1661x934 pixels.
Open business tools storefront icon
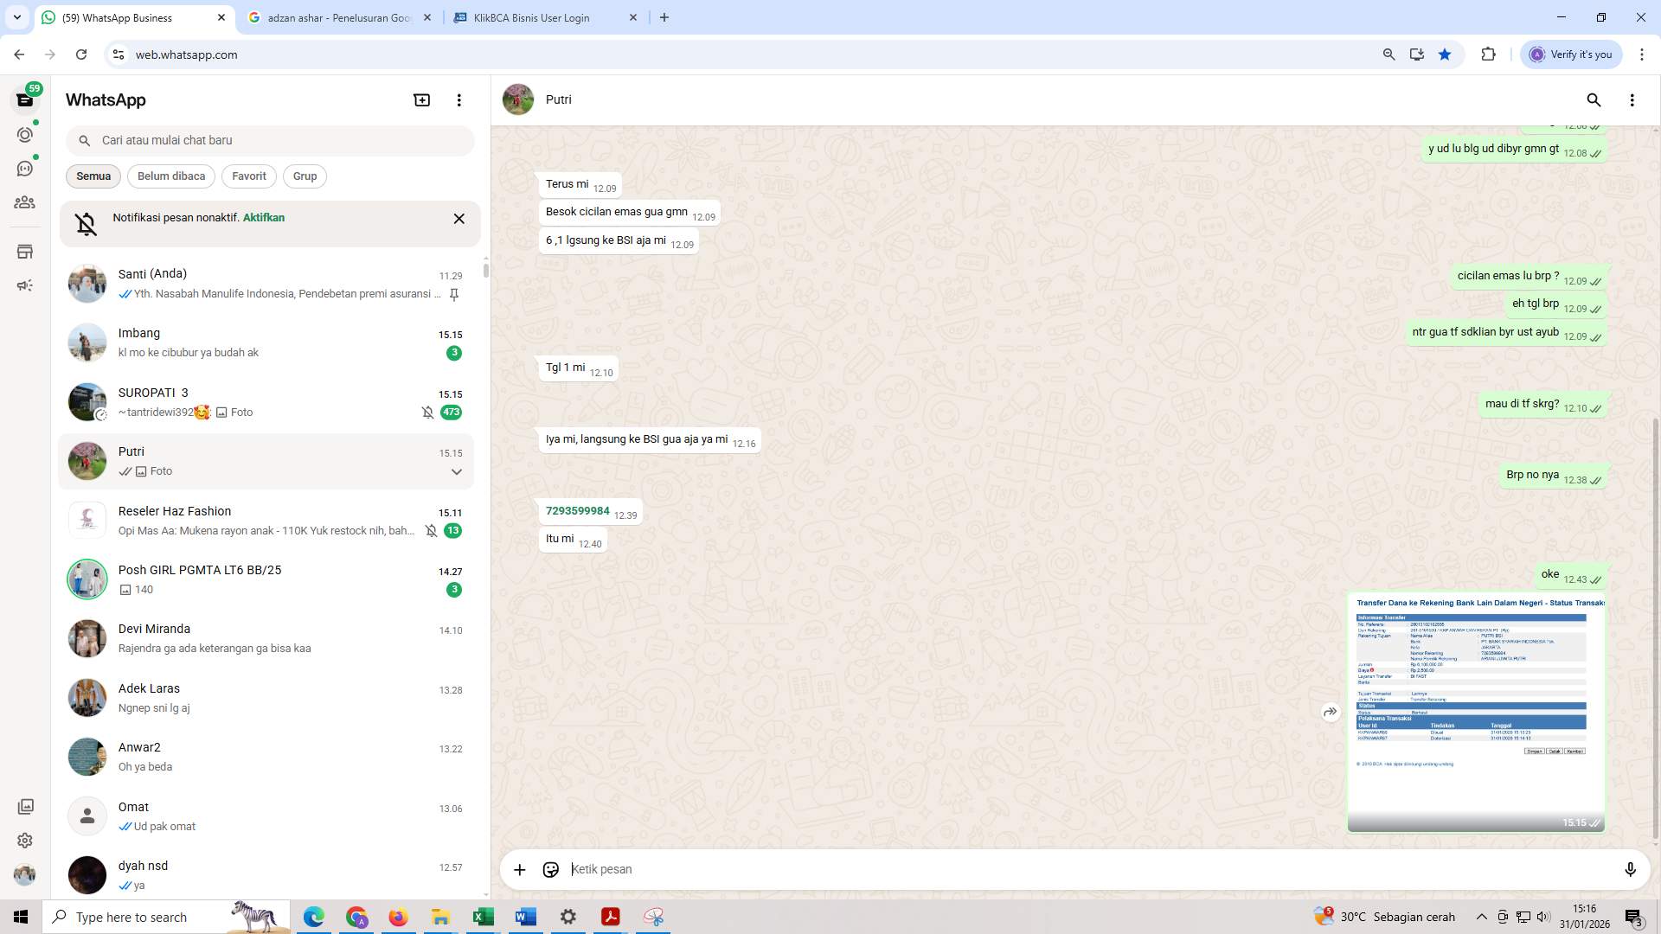[25, 251]
